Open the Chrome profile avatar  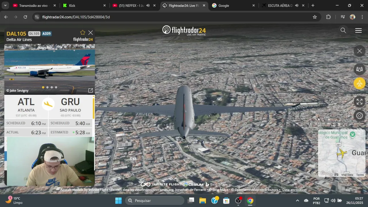pyautogui.click(x=352, y=17)
